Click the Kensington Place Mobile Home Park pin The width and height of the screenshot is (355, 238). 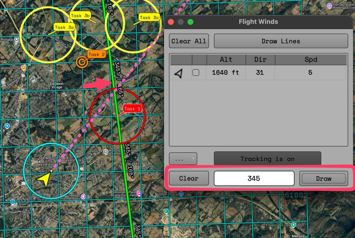(139, 193)
